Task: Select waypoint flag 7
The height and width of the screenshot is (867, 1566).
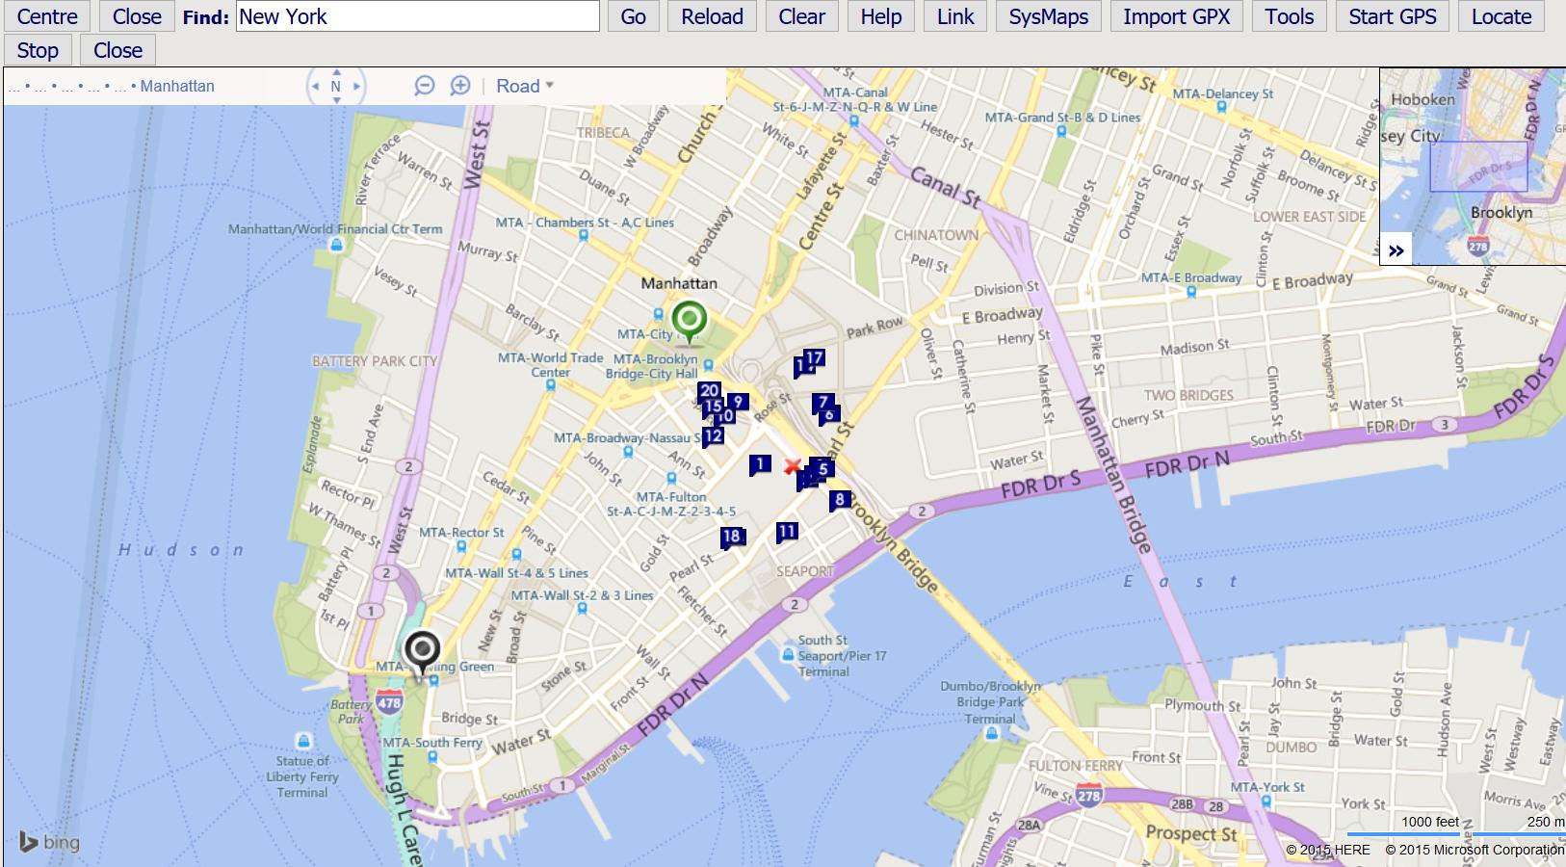Action: [822, 403]
